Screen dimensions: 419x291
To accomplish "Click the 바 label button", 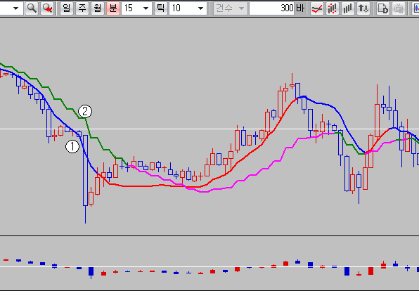I will (x=300, y=8).
